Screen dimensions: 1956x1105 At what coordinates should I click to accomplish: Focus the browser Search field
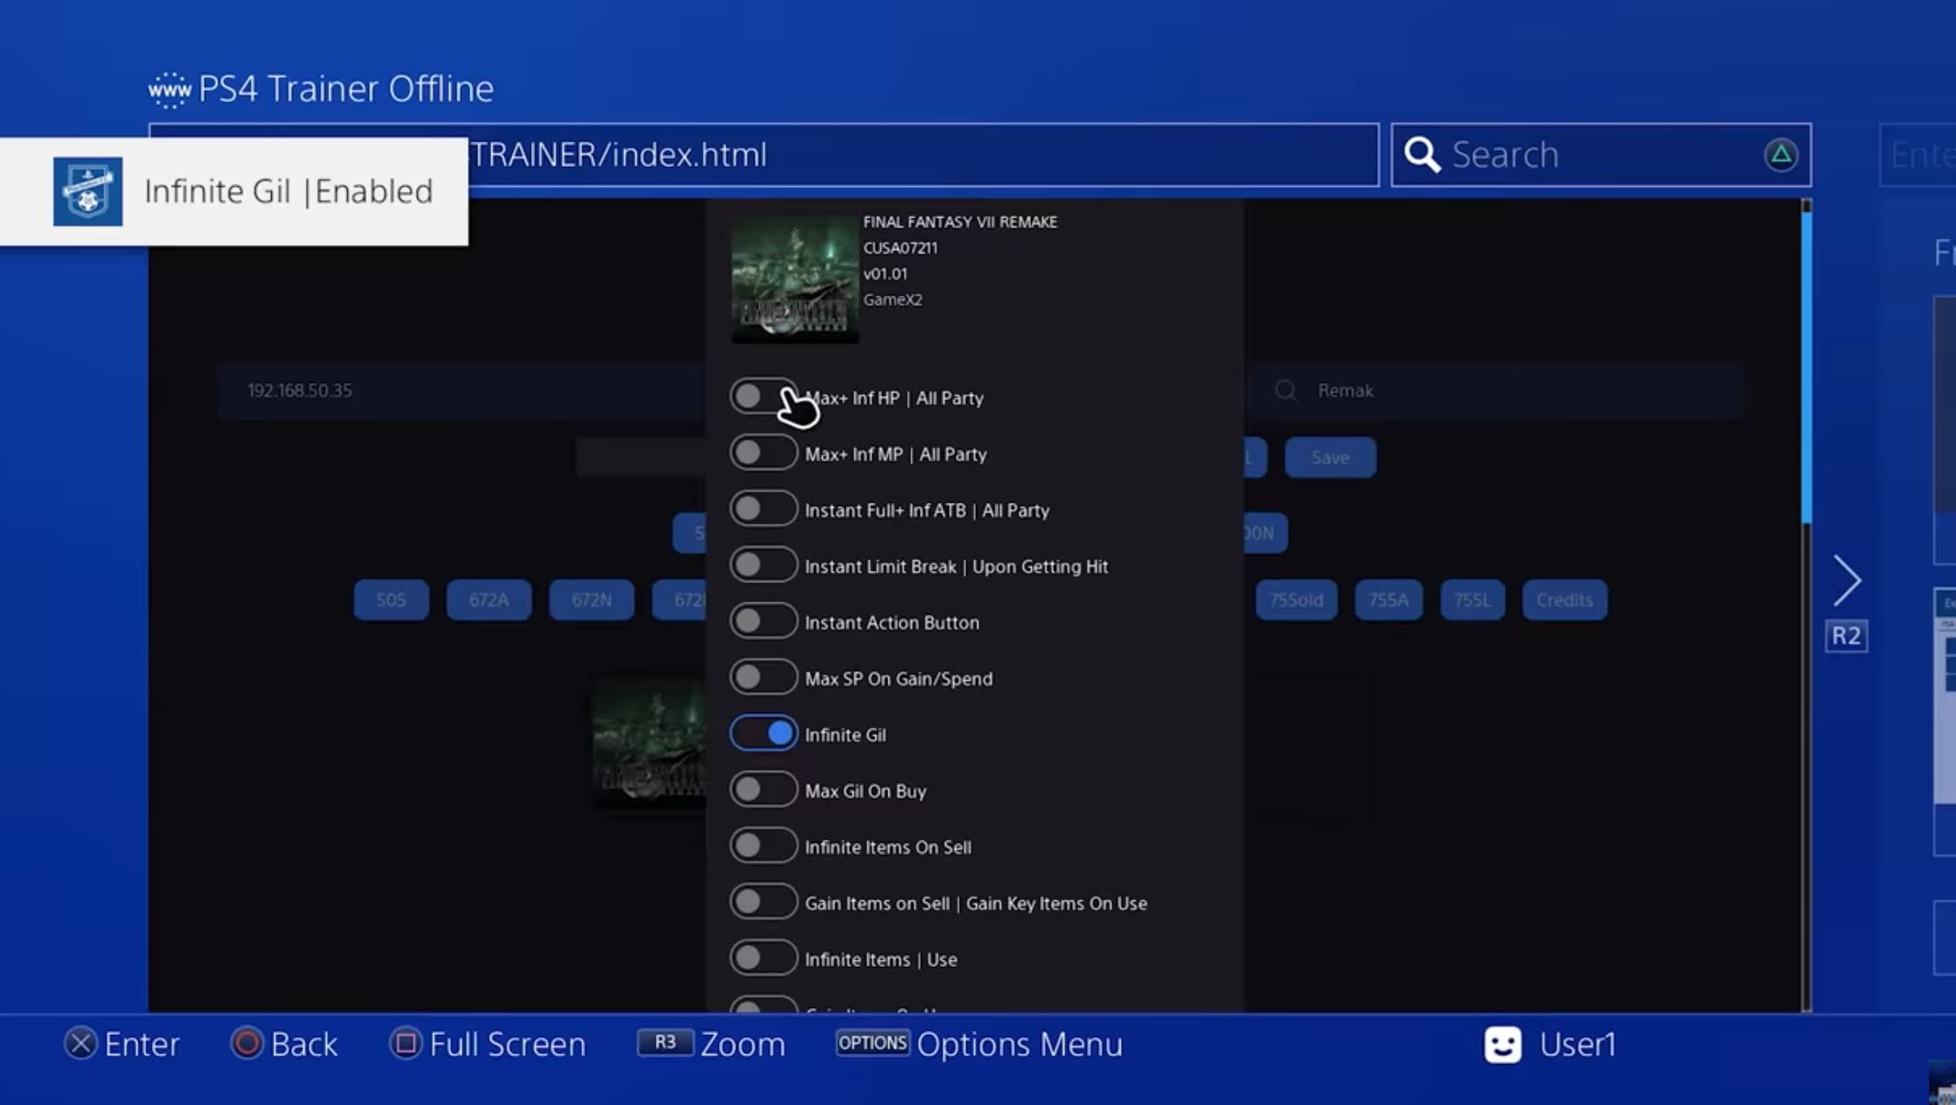(x=1601, y=155)
